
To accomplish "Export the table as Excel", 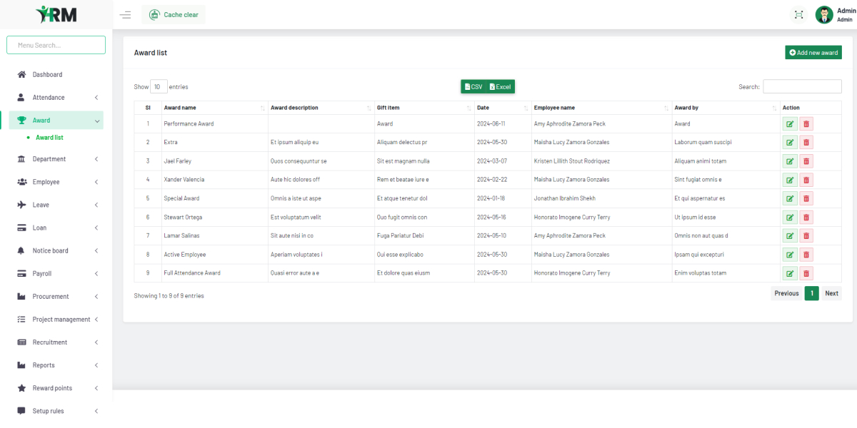I will [x=501, y=86].
